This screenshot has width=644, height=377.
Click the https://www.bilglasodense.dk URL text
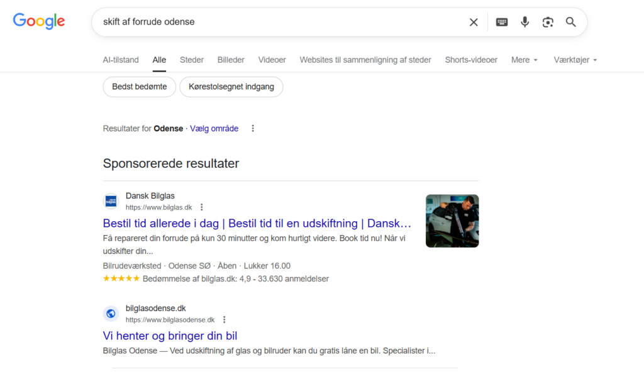point(170,320)
